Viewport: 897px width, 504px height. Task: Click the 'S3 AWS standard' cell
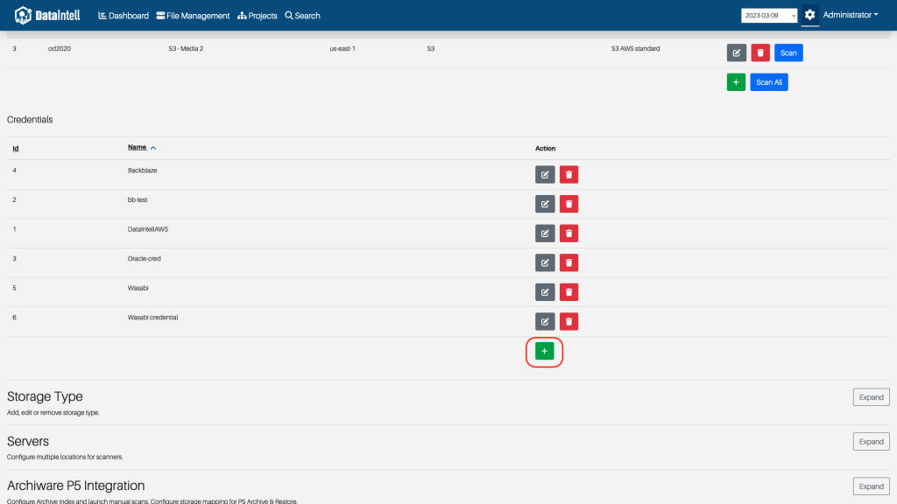tap(635, 49)
